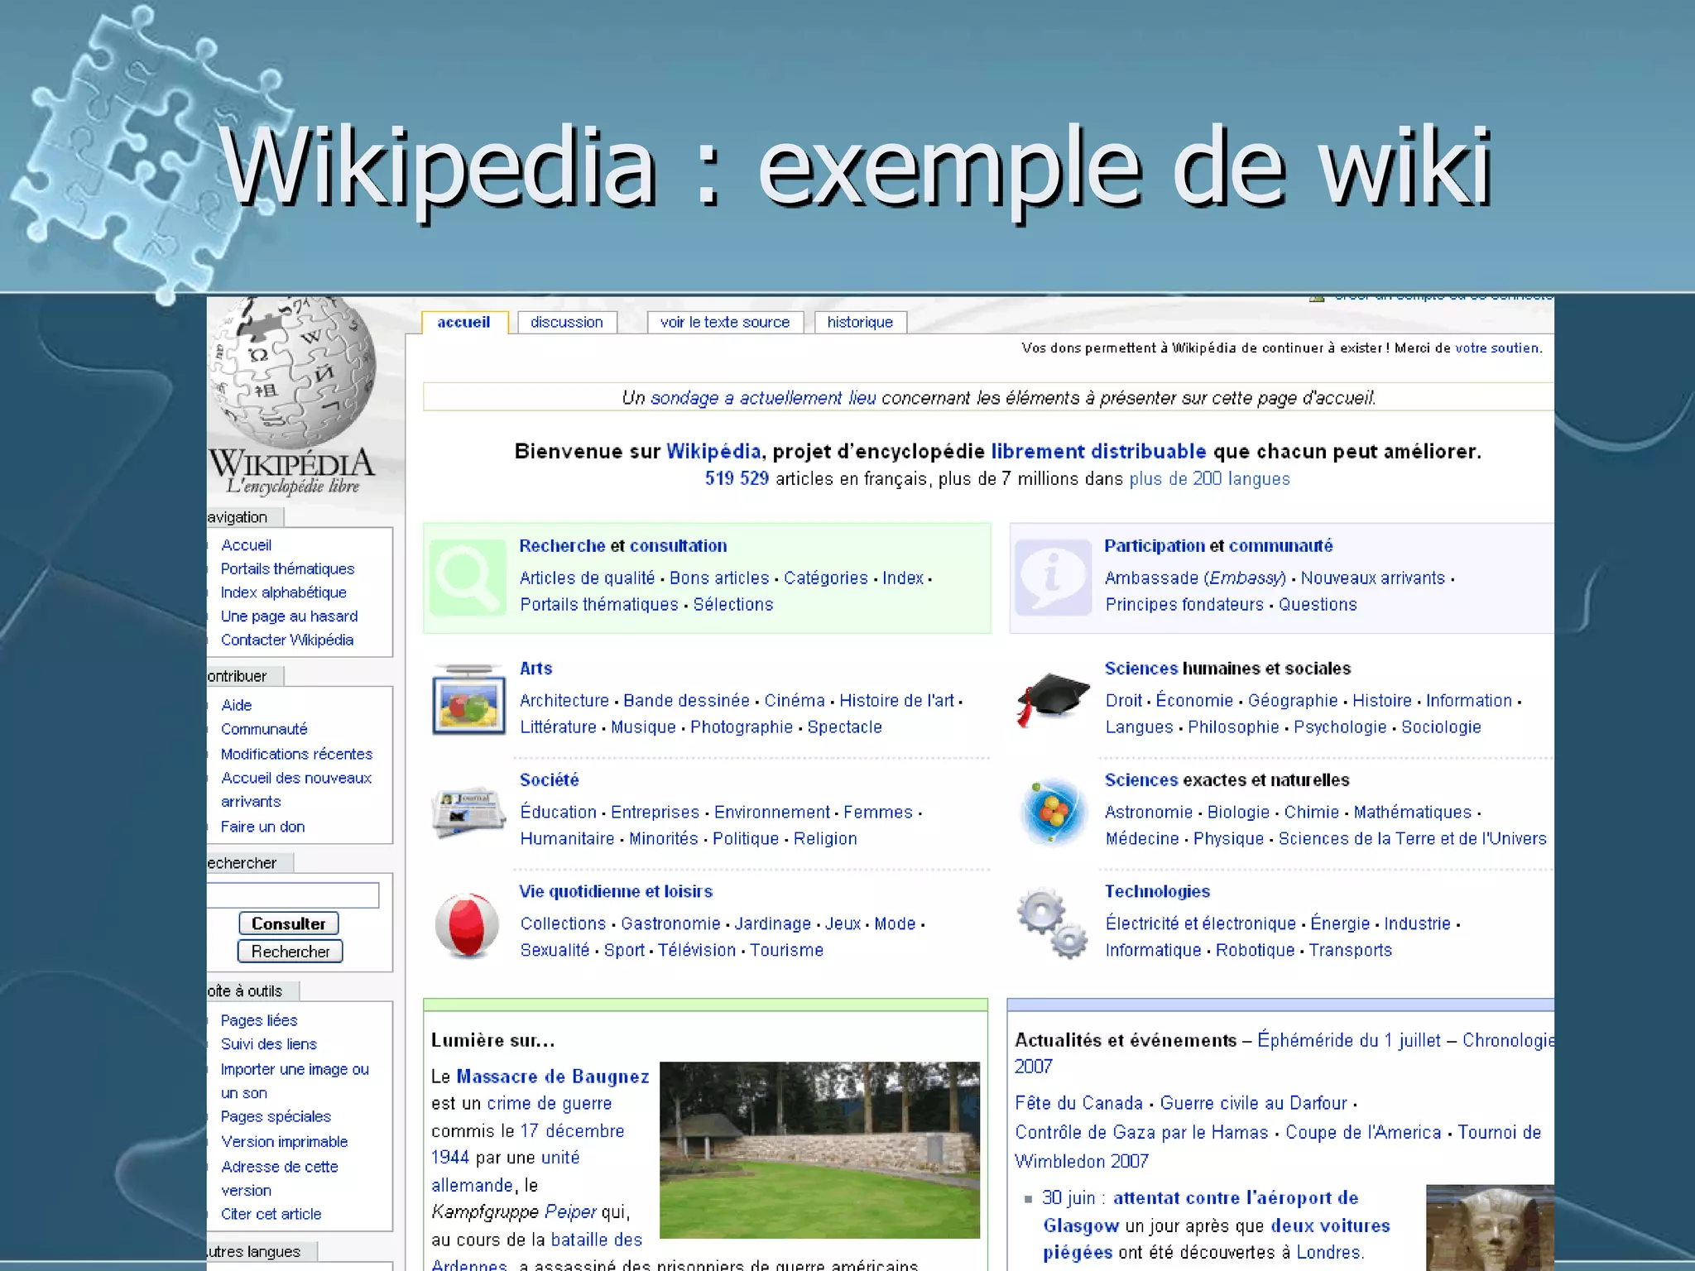Image resolution: width=1695 pixels, height=1271 pixels.
Task: Click the info bubble Participation icon
Action: (x=1053, y=578)
